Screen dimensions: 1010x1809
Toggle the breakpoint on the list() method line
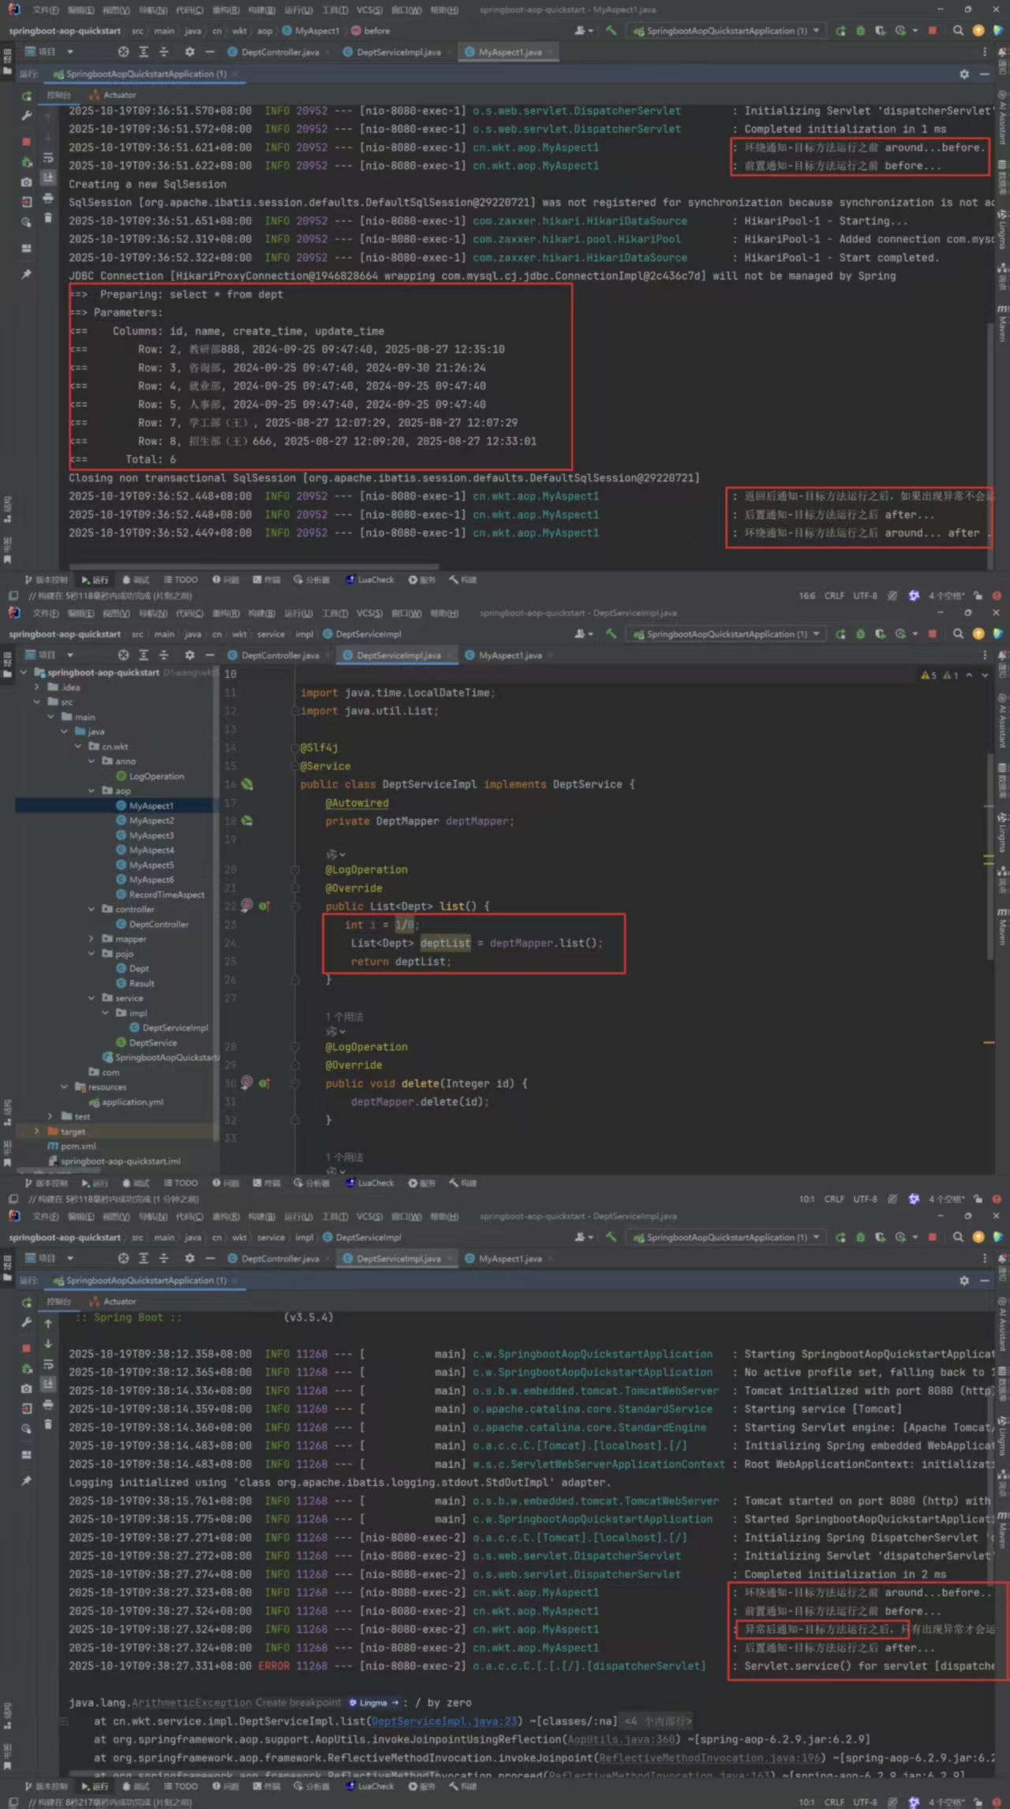coord(247,906)
